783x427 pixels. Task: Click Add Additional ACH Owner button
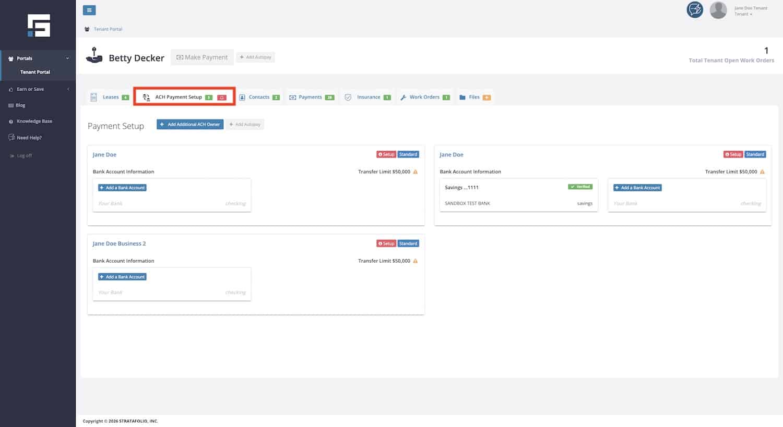coord(190,125)
